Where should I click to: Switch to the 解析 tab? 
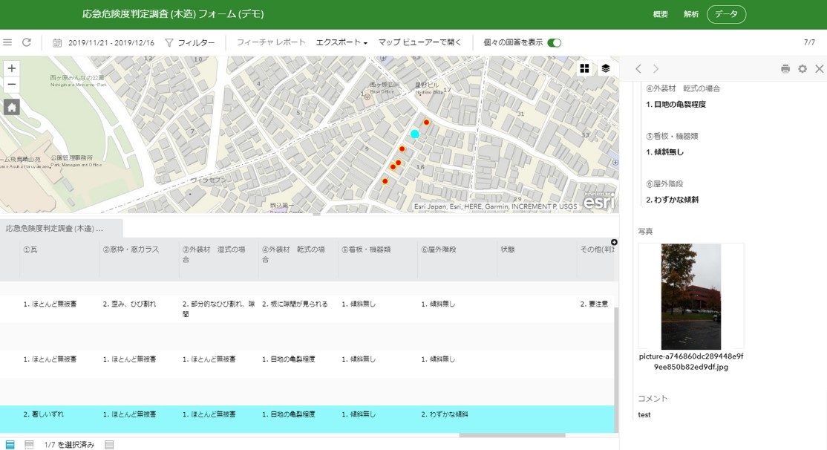tap(690, 14)
